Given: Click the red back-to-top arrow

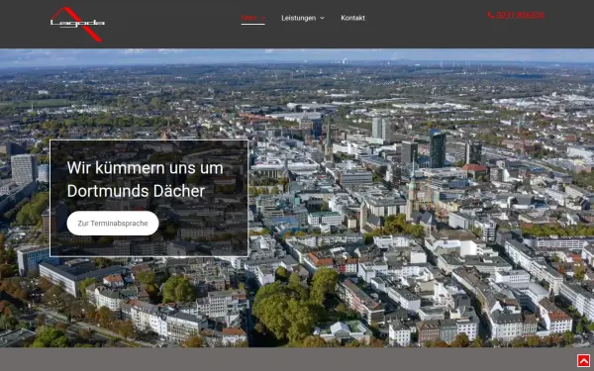Looking at the screenshot, I should tap(583, 360).
